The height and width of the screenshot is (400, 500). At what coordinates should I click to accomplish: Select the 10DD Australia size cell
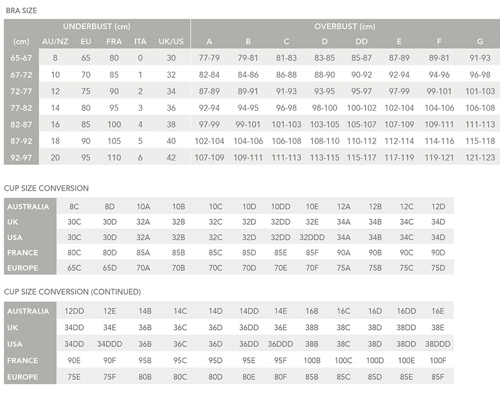(281, 207)
